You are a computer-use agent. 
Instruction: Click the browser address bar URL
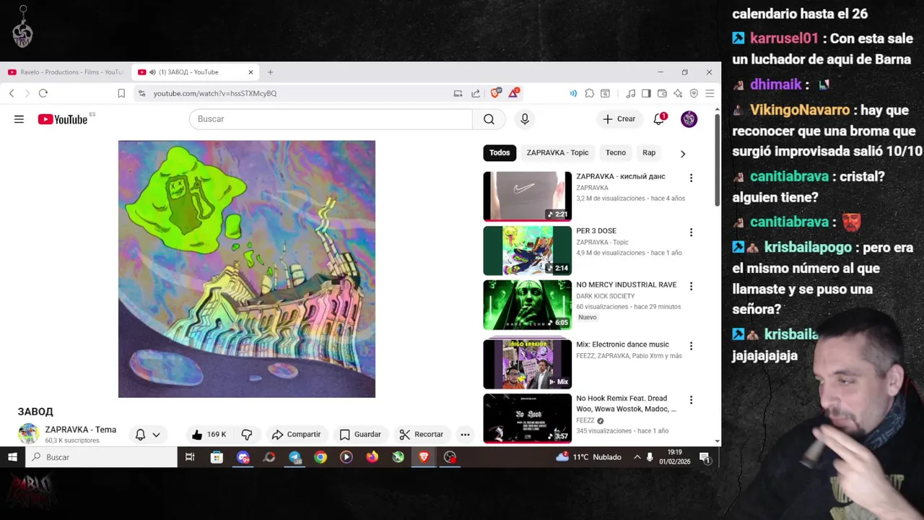(x=215, y=93)
